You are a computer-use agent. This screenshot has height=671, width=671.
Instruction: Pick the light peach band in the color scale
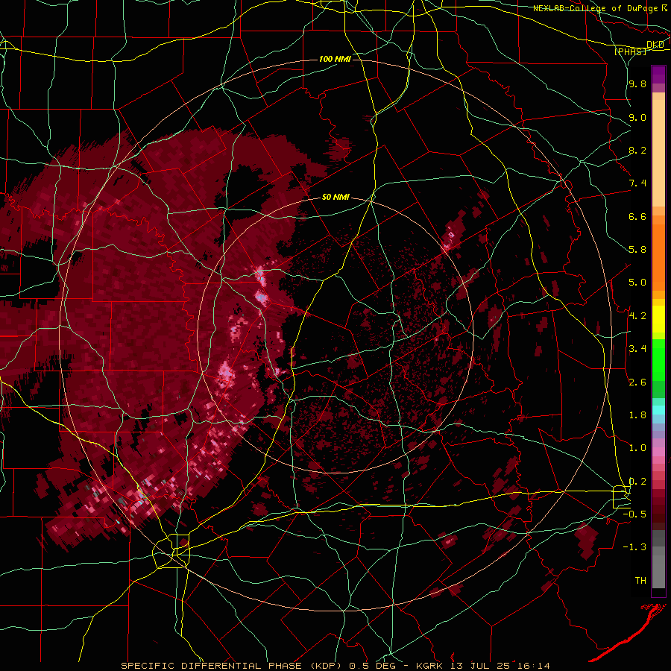658,154
